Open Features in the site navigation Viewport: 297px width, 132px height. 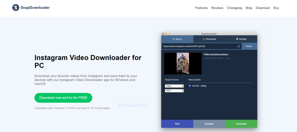click(201, 8)
